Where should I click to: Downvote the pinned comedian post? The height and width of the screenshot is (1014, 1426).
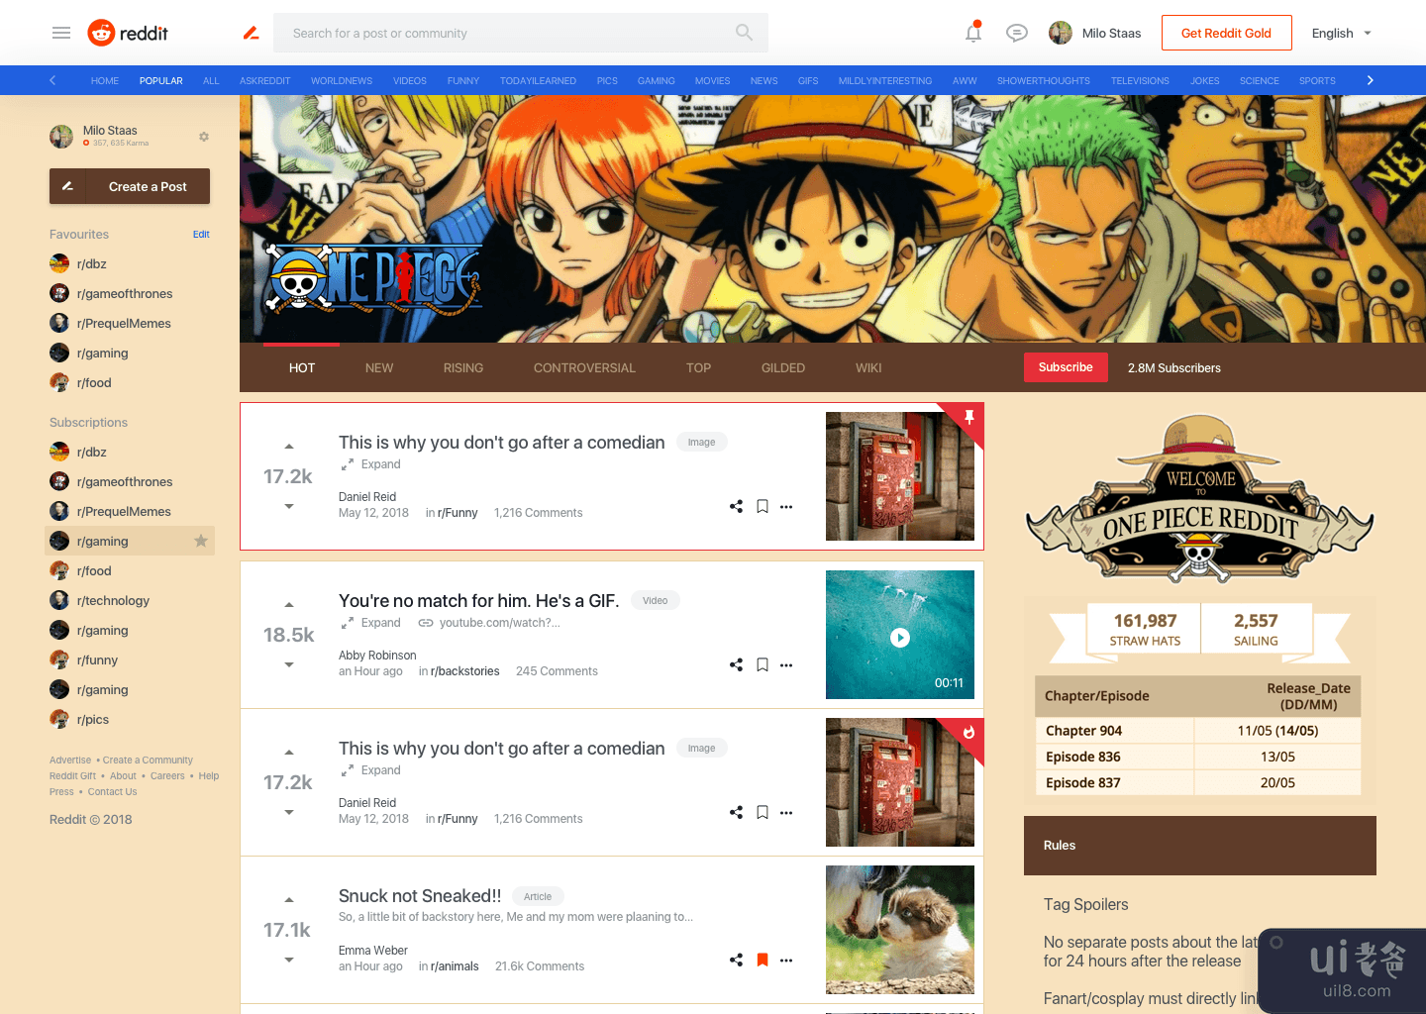pos(289,506)
